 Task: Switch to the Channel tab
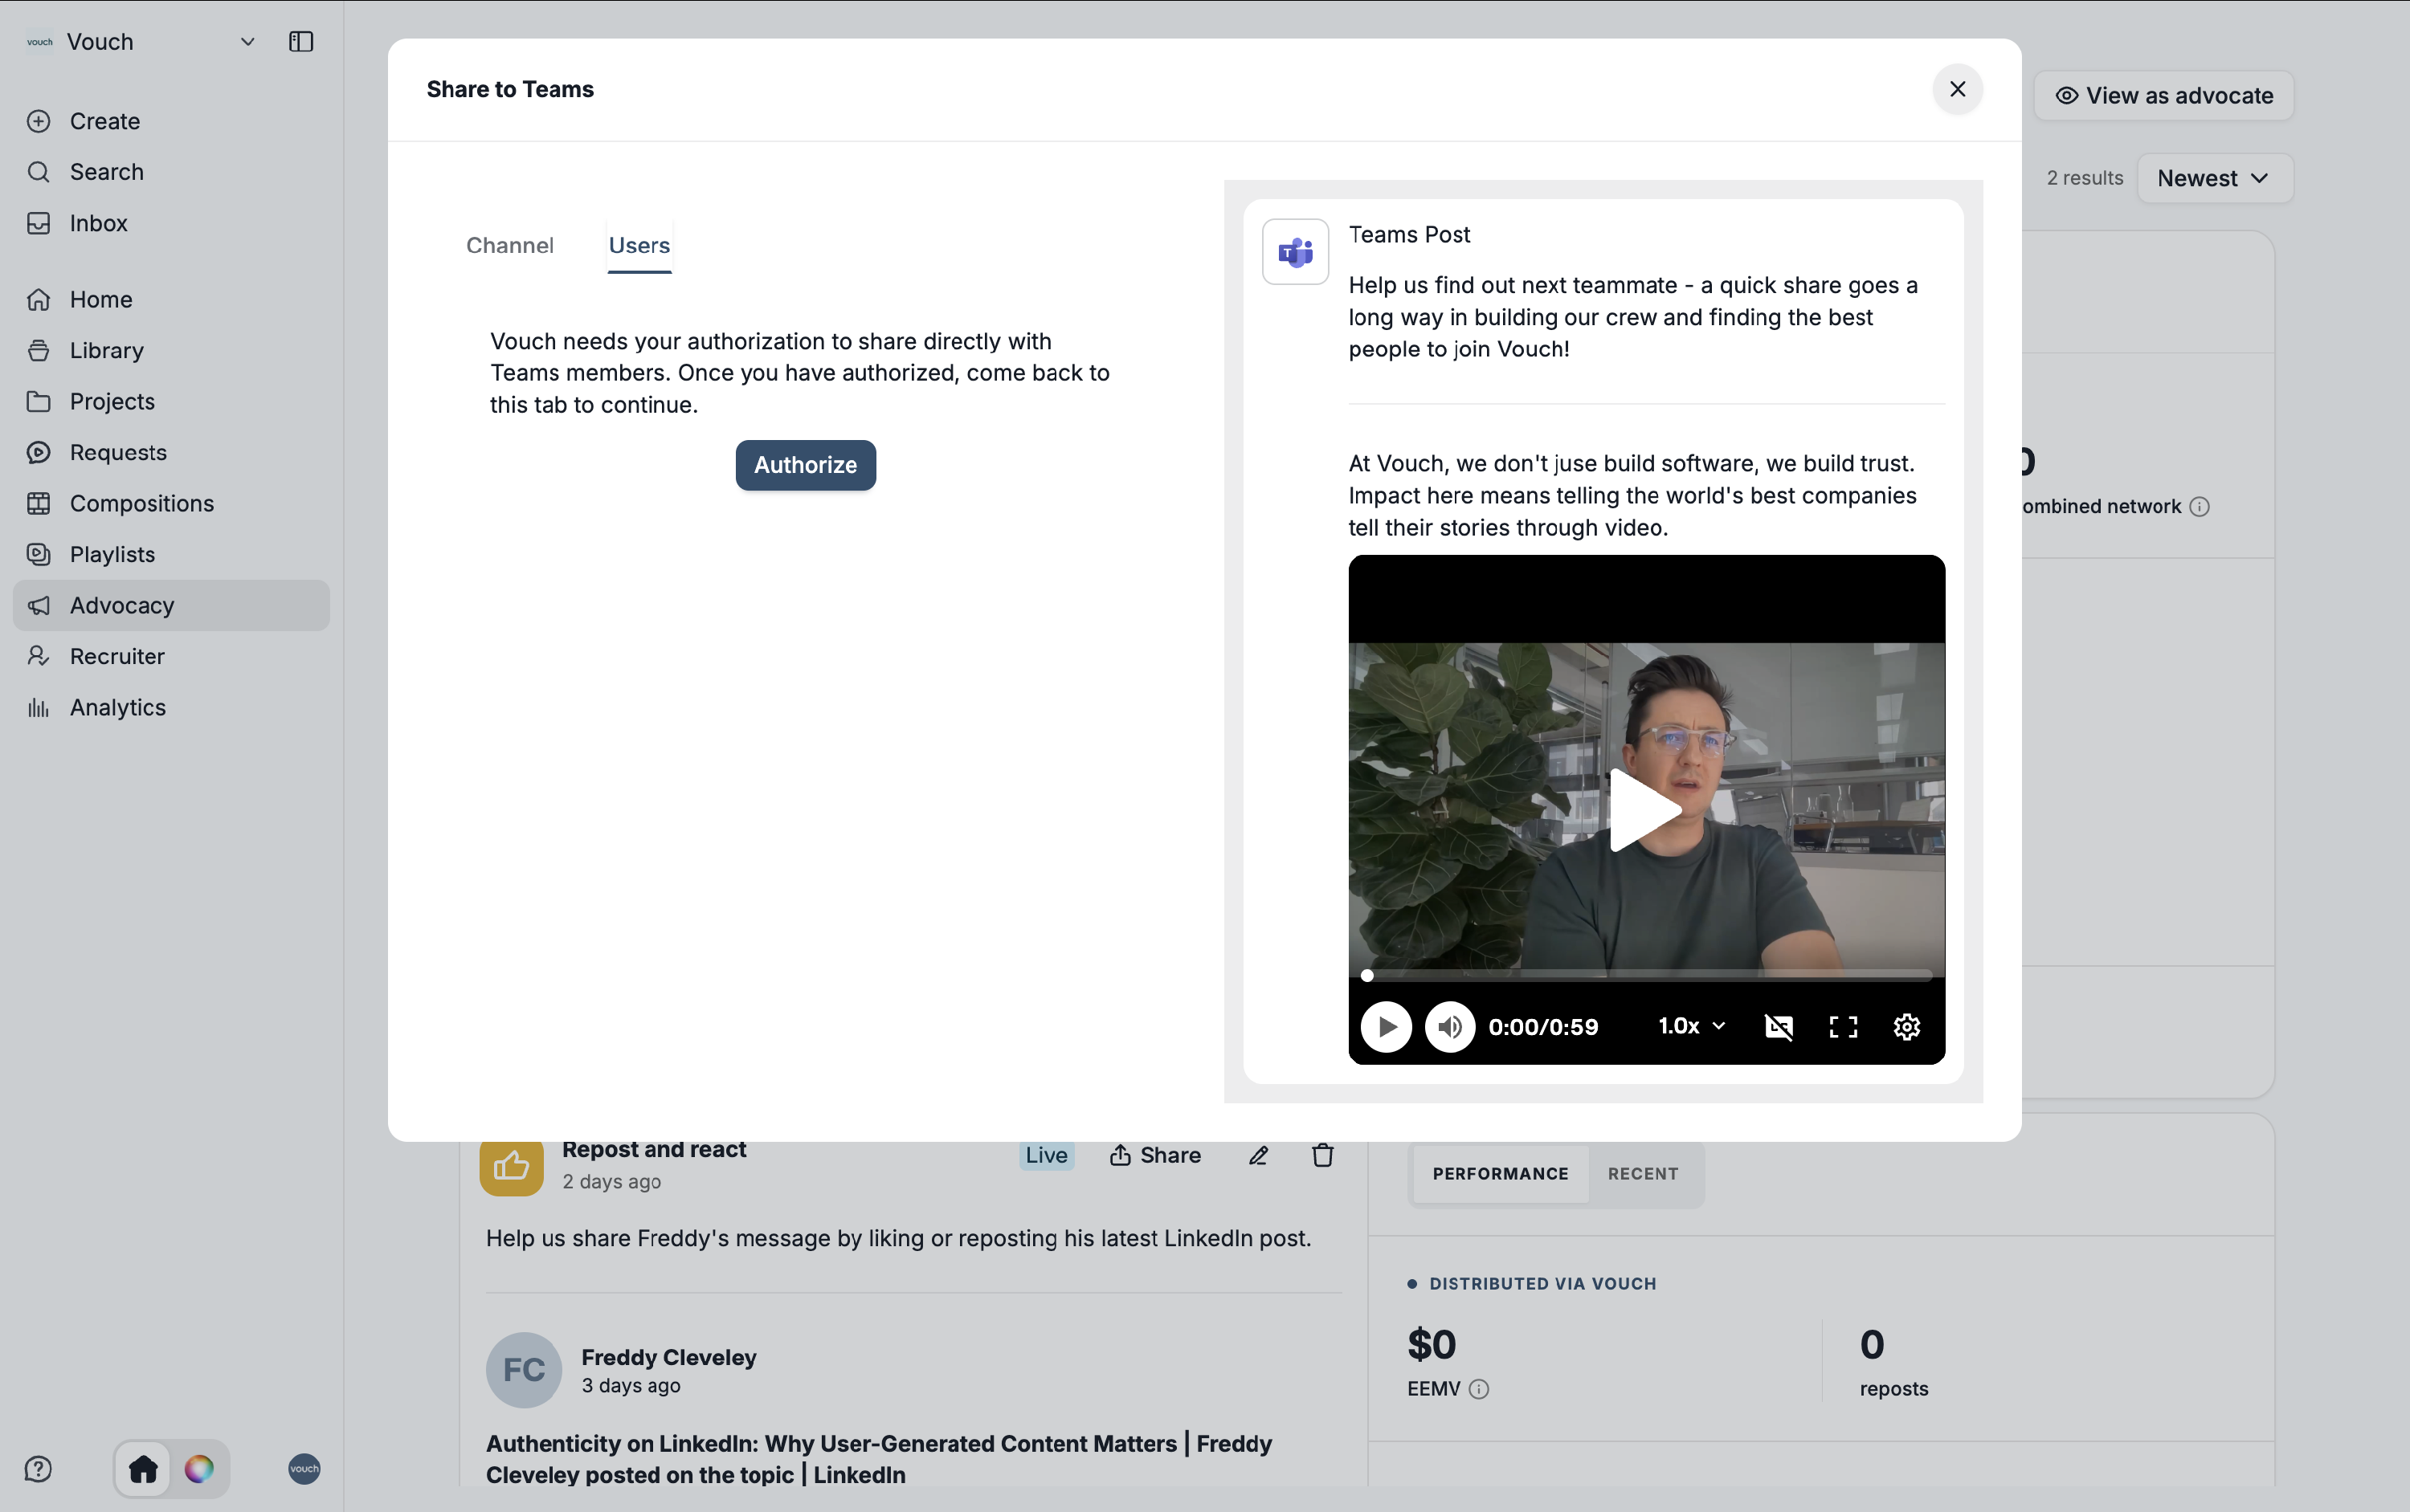510,245
